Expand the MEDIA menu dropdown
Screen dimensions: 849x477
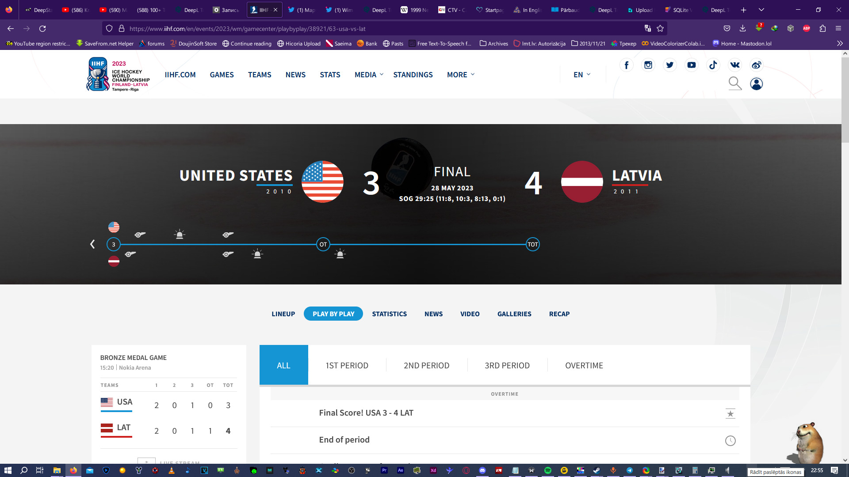click(x=369, y=75)
